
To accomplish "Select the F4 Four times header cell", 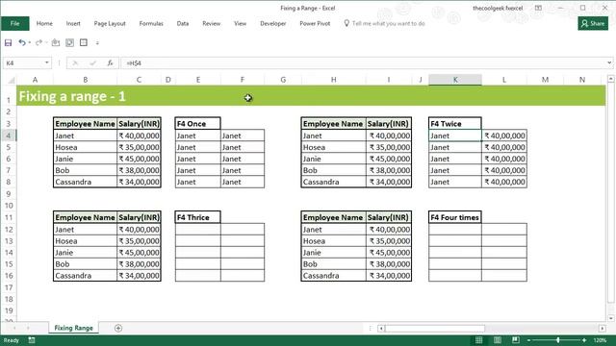I will coord(455,217).
